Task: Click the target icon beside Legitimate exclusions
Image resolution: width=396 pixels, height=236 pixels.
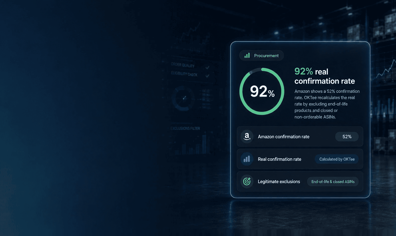Action: [x=247, y=182]
